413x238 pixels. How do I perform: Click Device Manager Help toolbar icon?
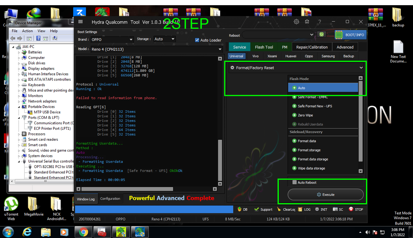pyautogui.click(x=38, y=38)
